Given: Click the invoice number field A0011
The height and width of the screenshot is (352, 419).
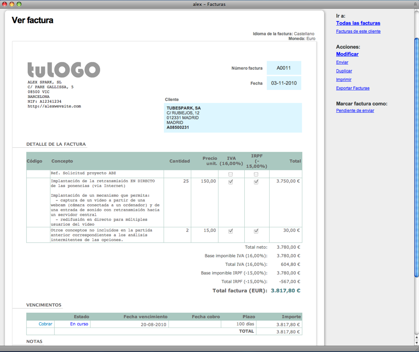Looking at the screenshot, I should click(x=283, y=68).
